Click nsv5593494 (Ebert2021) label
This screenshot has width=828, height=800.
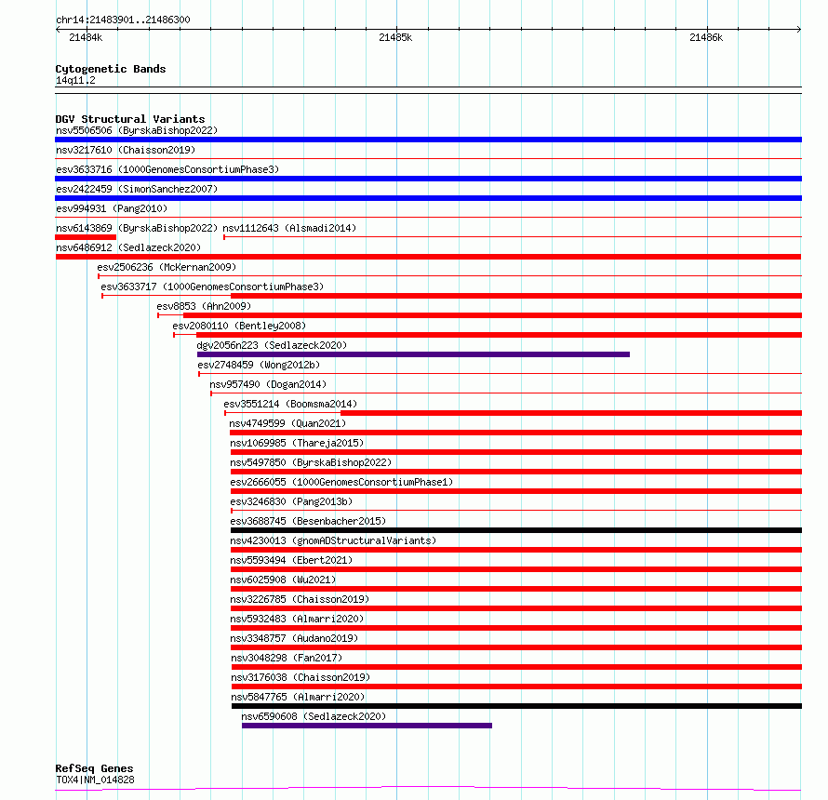pyautogui.click(x=291, y=560)
